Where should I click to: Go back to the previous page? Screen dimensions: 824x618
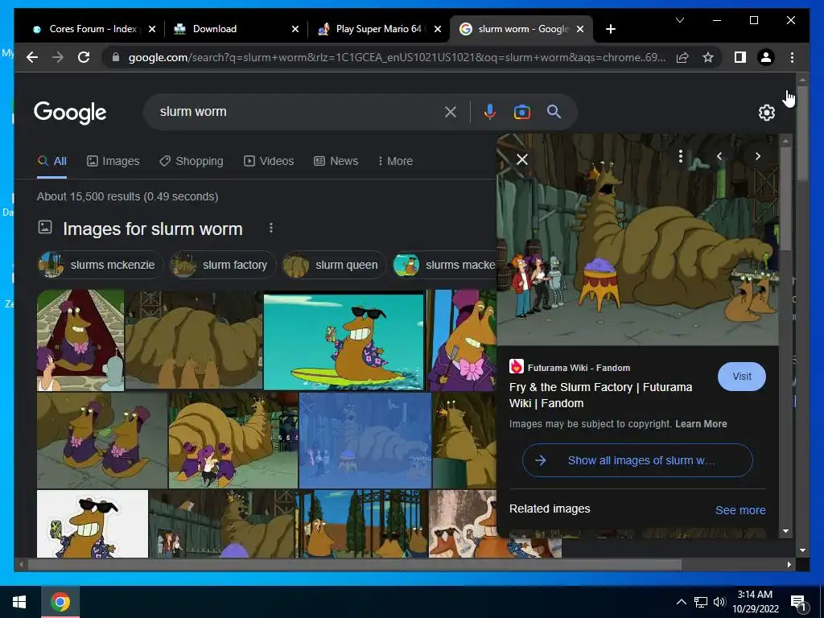pos(32,57)
